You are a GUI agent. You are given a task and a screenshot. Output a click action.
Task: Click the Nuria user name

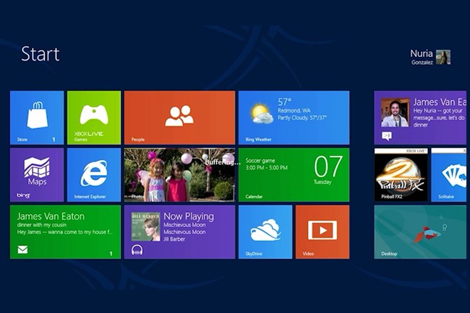pos(422,53)
